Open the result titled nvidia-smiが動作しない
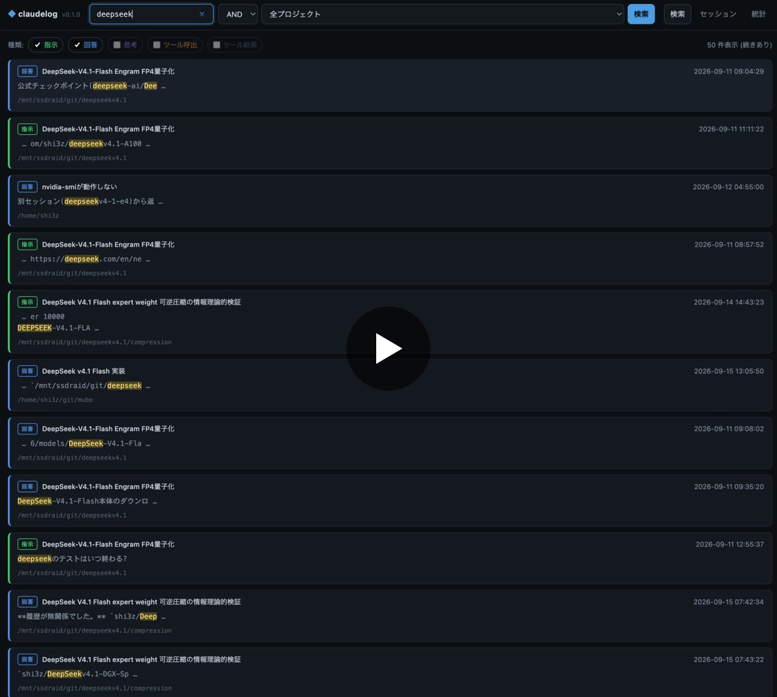The height and width of the screenshot is (697, 777). click(80, 187)
